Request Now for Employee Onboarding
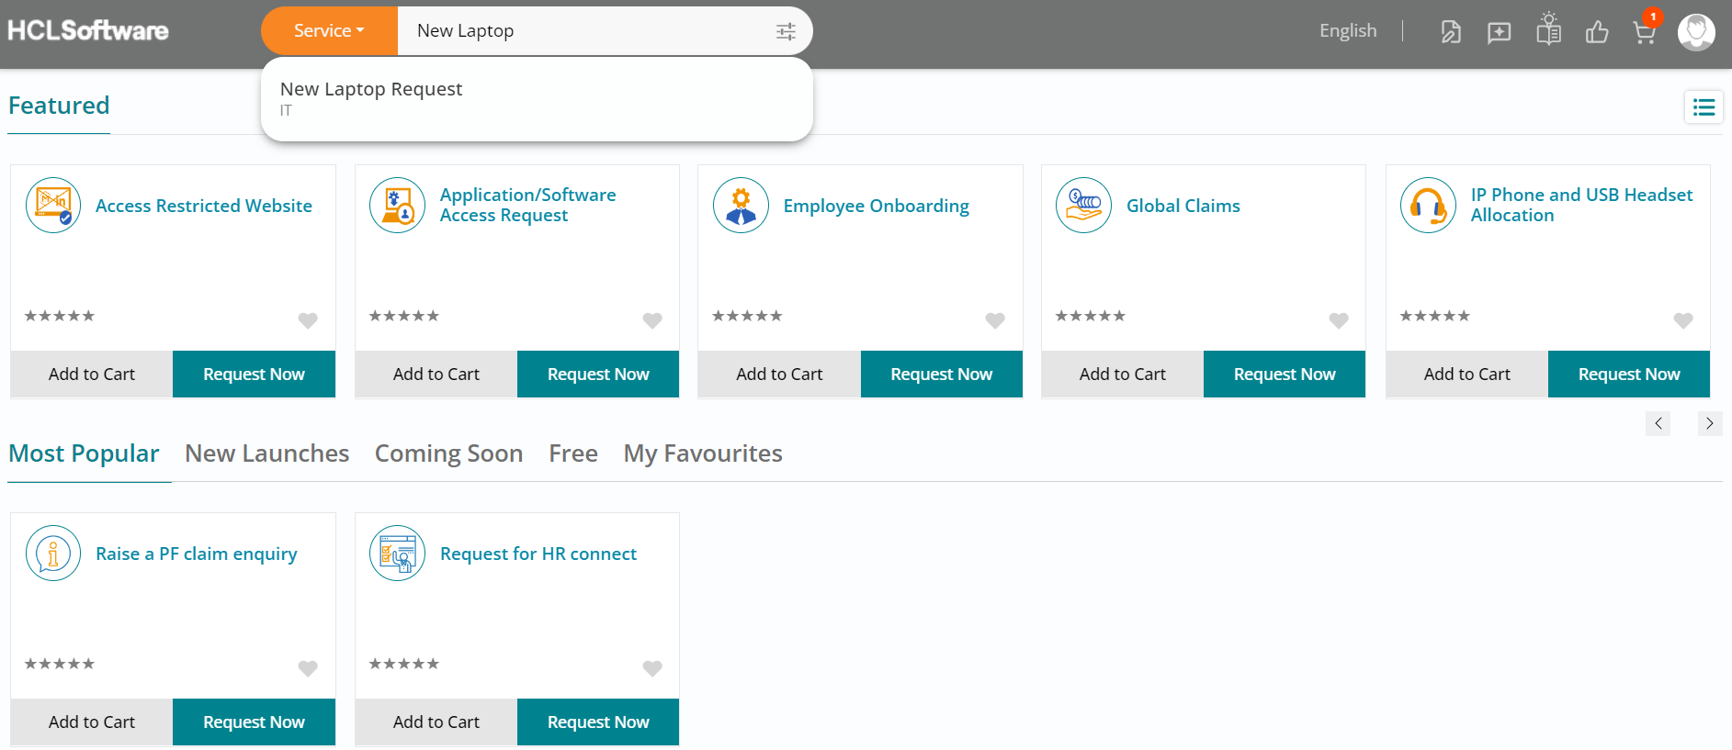The image size is (1732, 750). 941,375
